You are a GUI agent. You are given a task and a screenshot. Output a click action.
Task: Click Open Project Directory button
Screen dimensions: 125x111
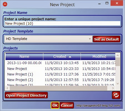click(26, 95)
